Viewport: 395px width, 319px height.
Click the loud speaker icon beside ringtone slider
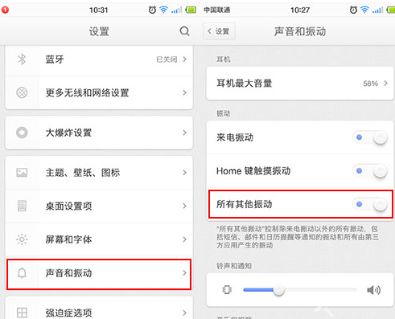[x=373, y=290]
